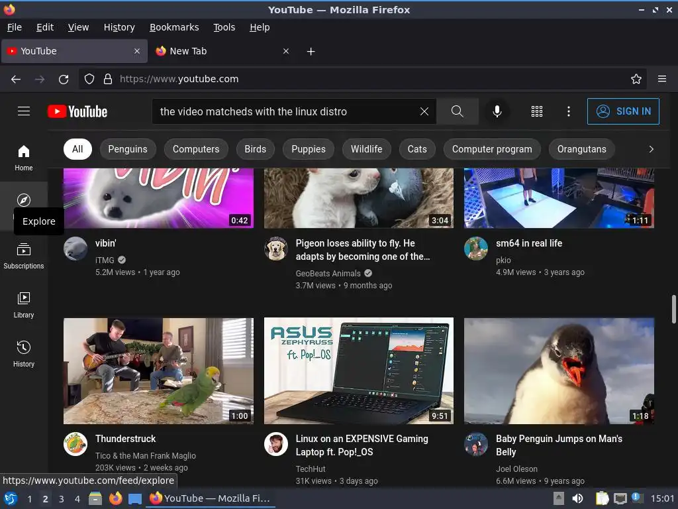Open the taskbar file manager icon

[95, 498]
